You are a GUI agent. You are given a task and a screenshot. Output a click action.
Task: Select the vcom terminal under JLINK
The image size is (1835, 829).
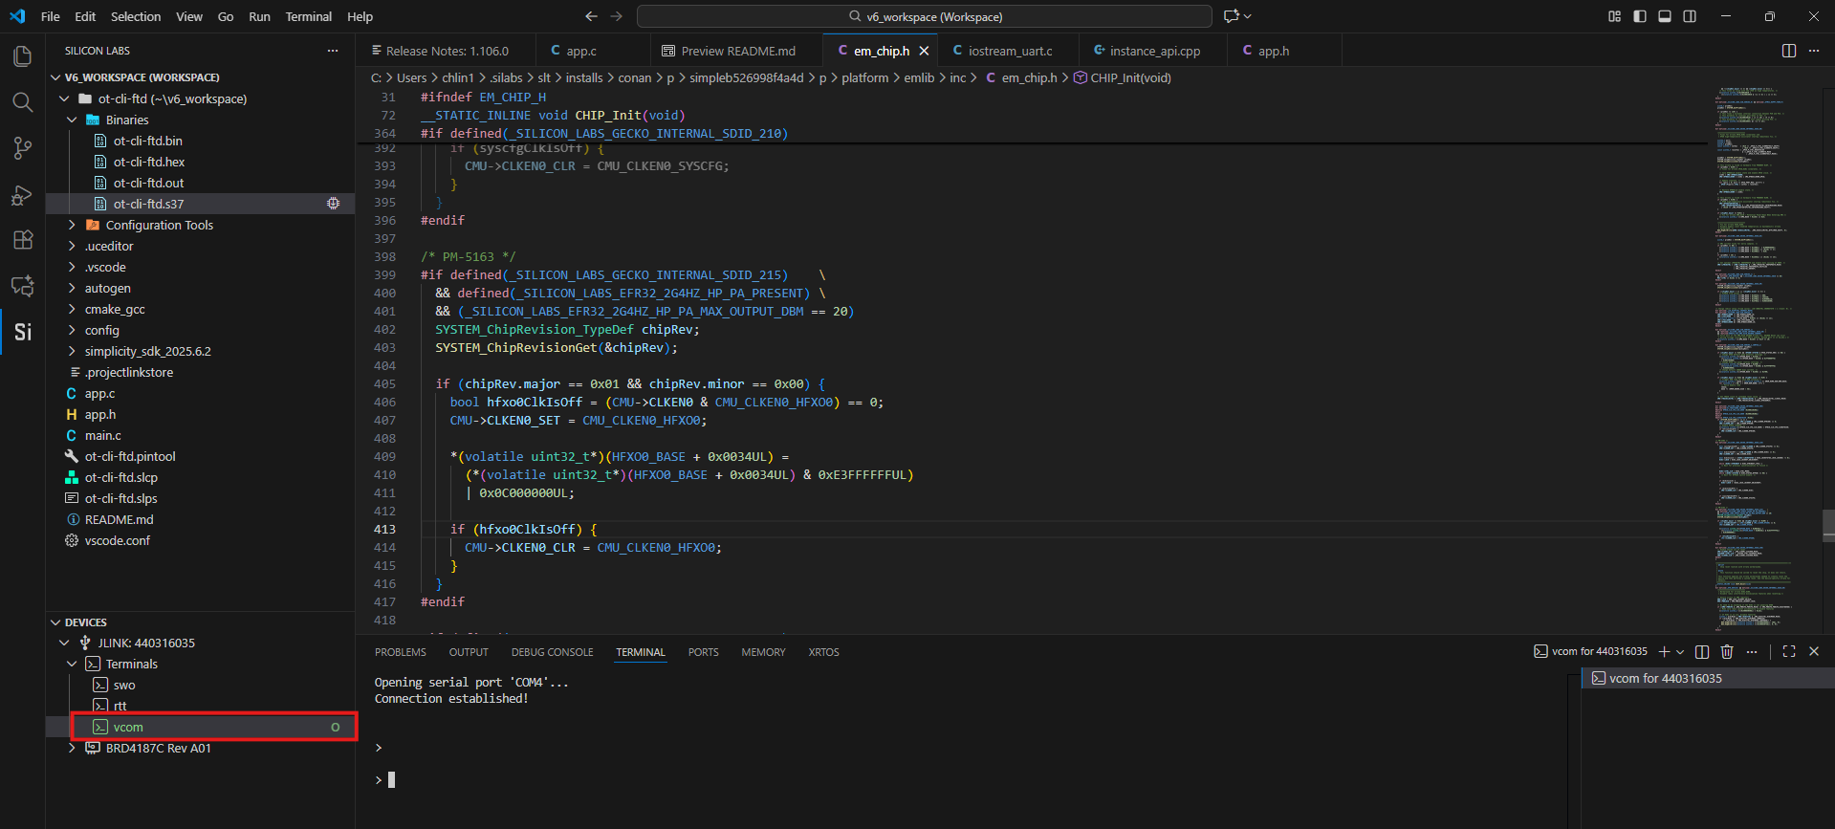pos(128,727)
